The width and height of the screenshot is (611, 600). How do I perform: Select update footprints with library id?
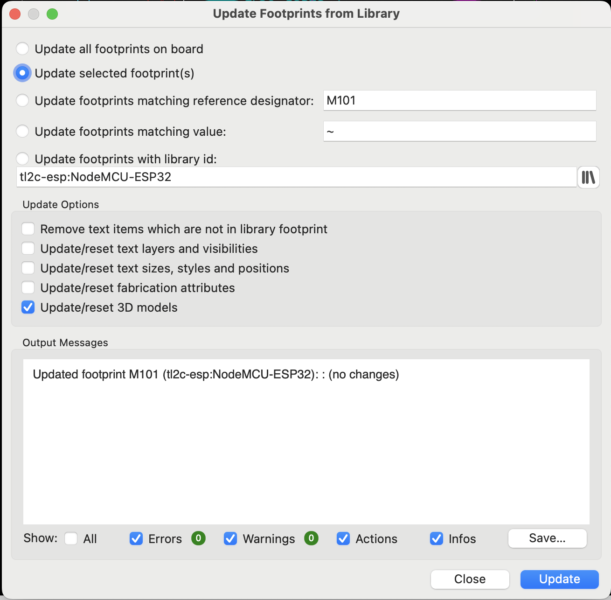[x=22, y=159]
